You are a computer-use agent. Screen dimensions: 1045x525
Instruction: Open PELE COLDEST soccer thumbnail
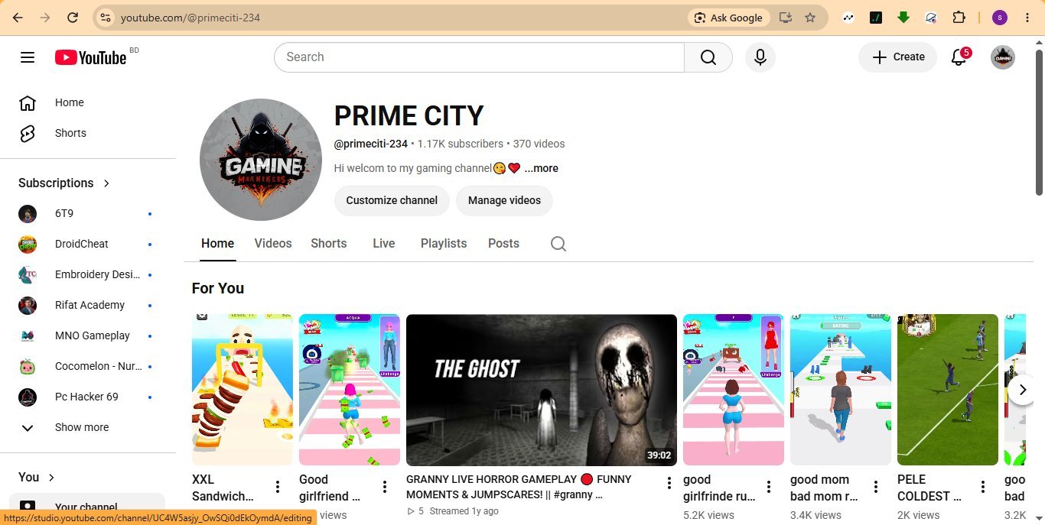(x=948, y=390)
